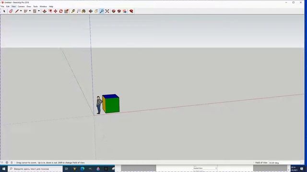
Task: Choose the Tape Measure tool
Action: pos(73,11)
